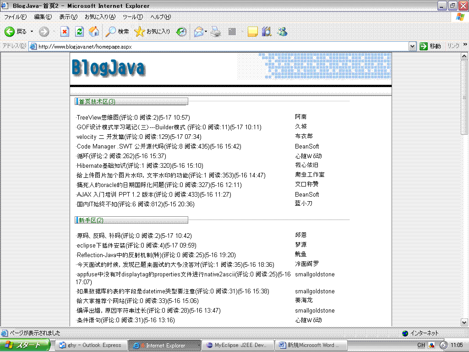
Task: Open the TreeView思维图 post
Action: pos(133,117)
